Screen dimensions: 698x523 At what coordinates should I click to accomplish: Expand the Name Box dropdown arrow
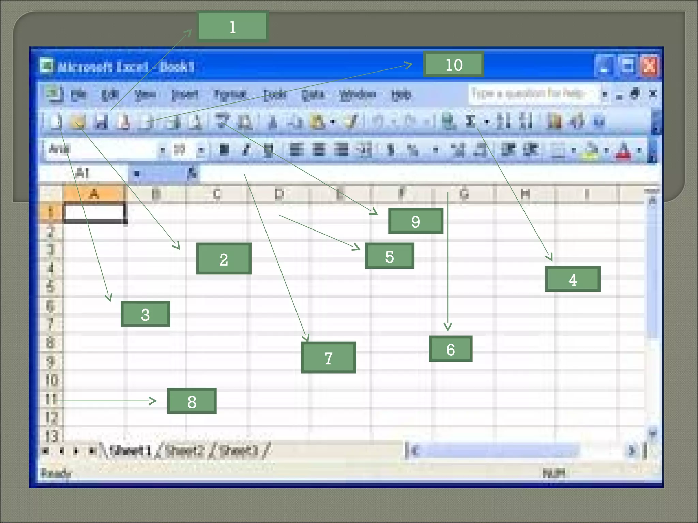tap(137, 174)
